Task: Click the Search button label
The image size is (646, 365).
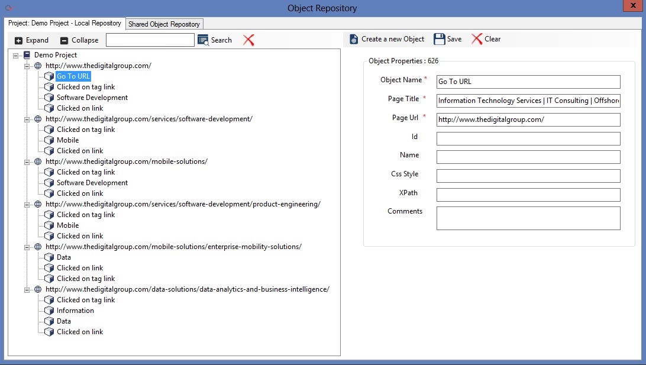Action: click(221, 40)
